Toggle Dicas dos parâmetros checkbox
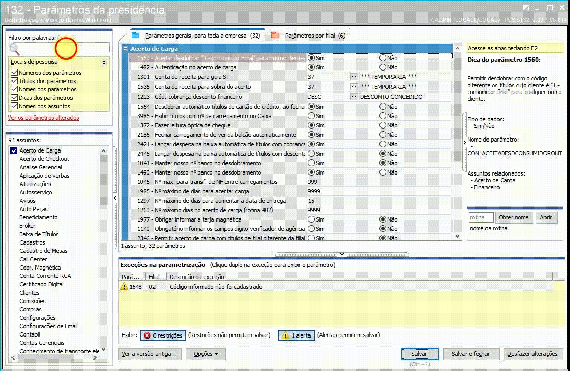Viewport: 570px width, 371px height. point(14,98)
